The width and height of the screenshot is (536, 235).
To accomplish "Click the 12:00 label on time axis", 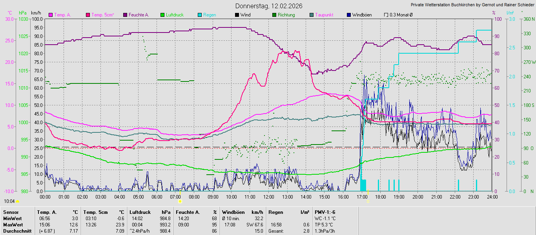I will [x=269, y=197].
